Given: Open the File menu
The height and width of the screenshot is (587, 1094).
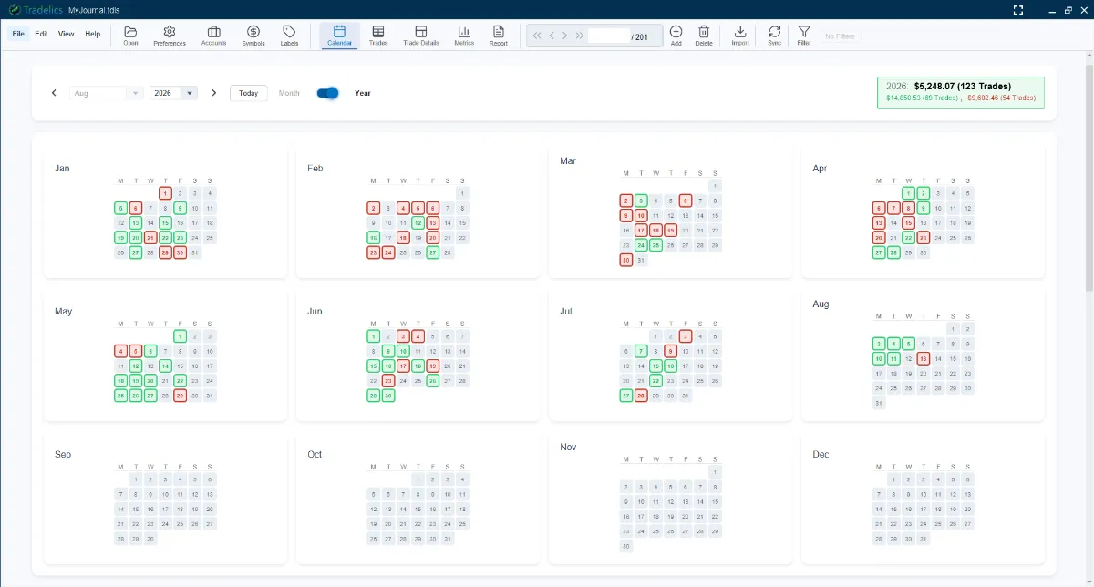Looking at the screenshot, I should (18, 34).
